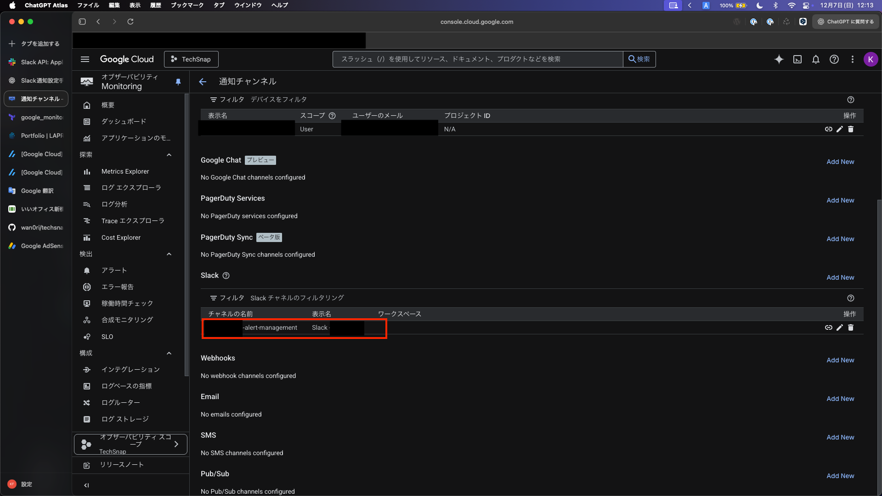Click the help icon next to Slack heading
882x496 pixels.
pos(226,276)
